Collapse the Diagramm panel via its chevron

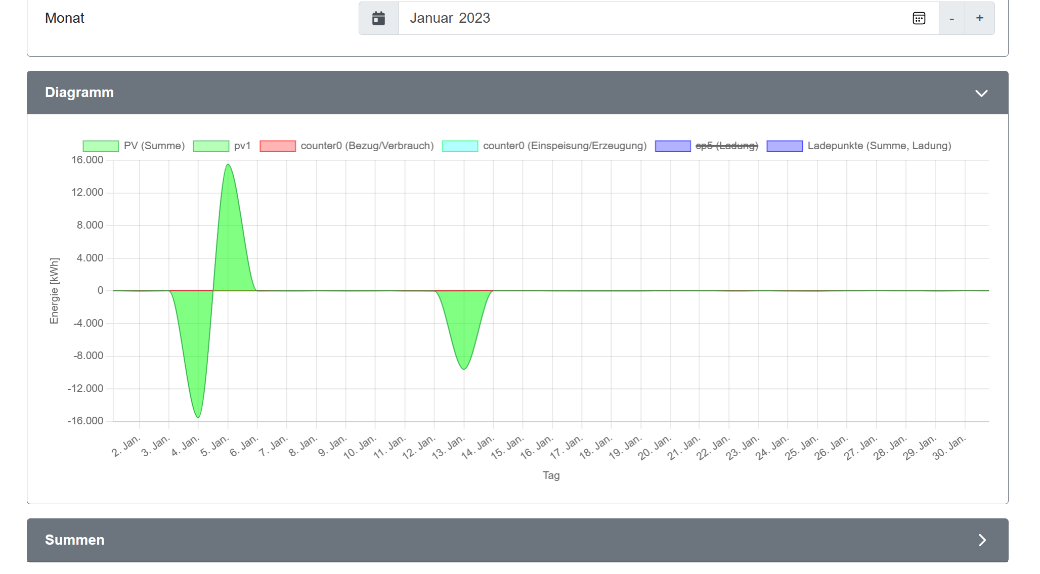tap(981, 93)
